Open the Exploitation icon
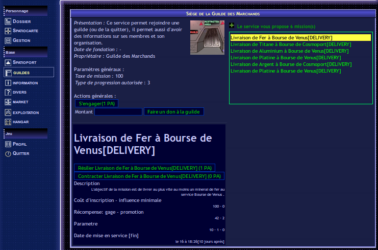The height and width of the screenshot is (250, 378). point(8,112)
